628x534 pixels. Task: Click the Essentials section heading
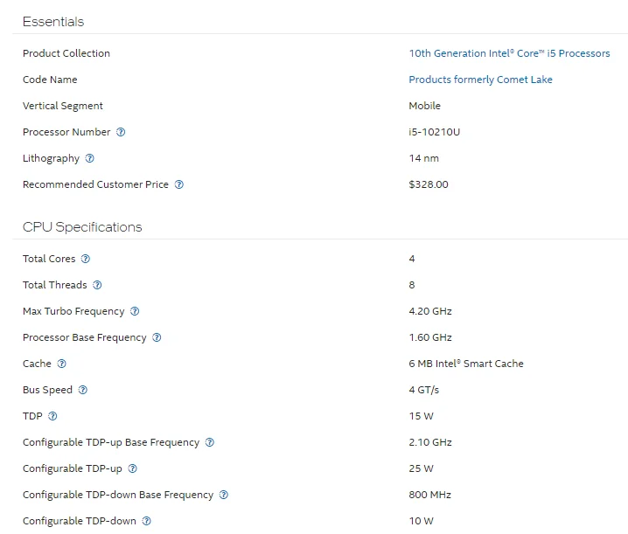[53, 21]
